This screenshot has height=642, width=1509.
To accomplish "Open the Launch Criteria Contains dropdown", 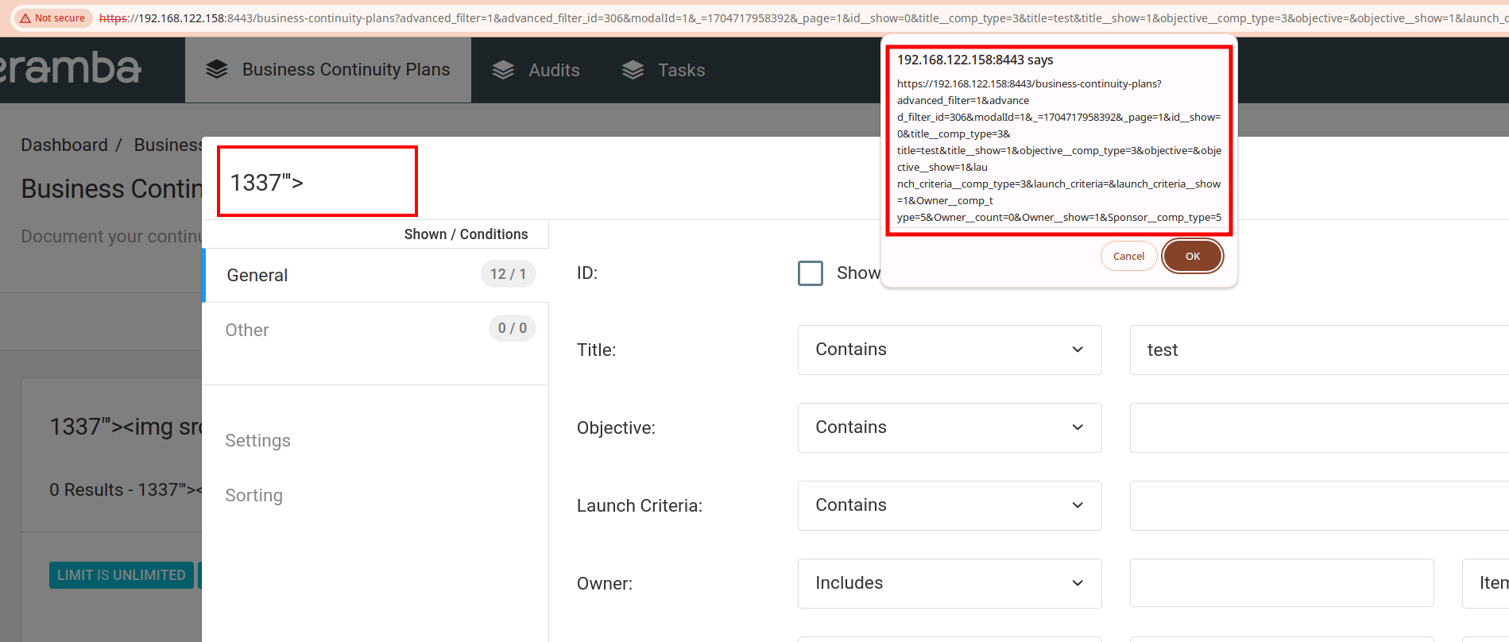I will pyautogui.click(x=950, y=505).
